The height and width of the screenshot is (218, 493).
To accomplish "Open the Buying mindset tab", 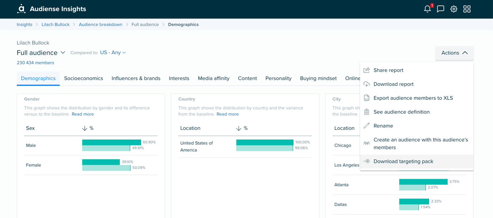I will point(318,78).
